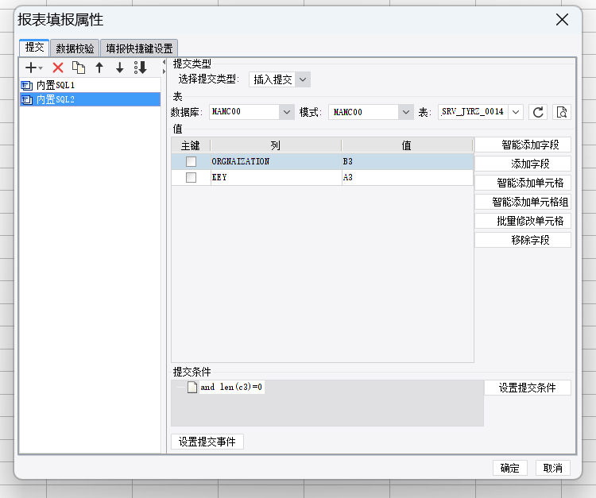Click the ORGNAIZATION column cell
The image size is (596, 498).
coord(276,161)
